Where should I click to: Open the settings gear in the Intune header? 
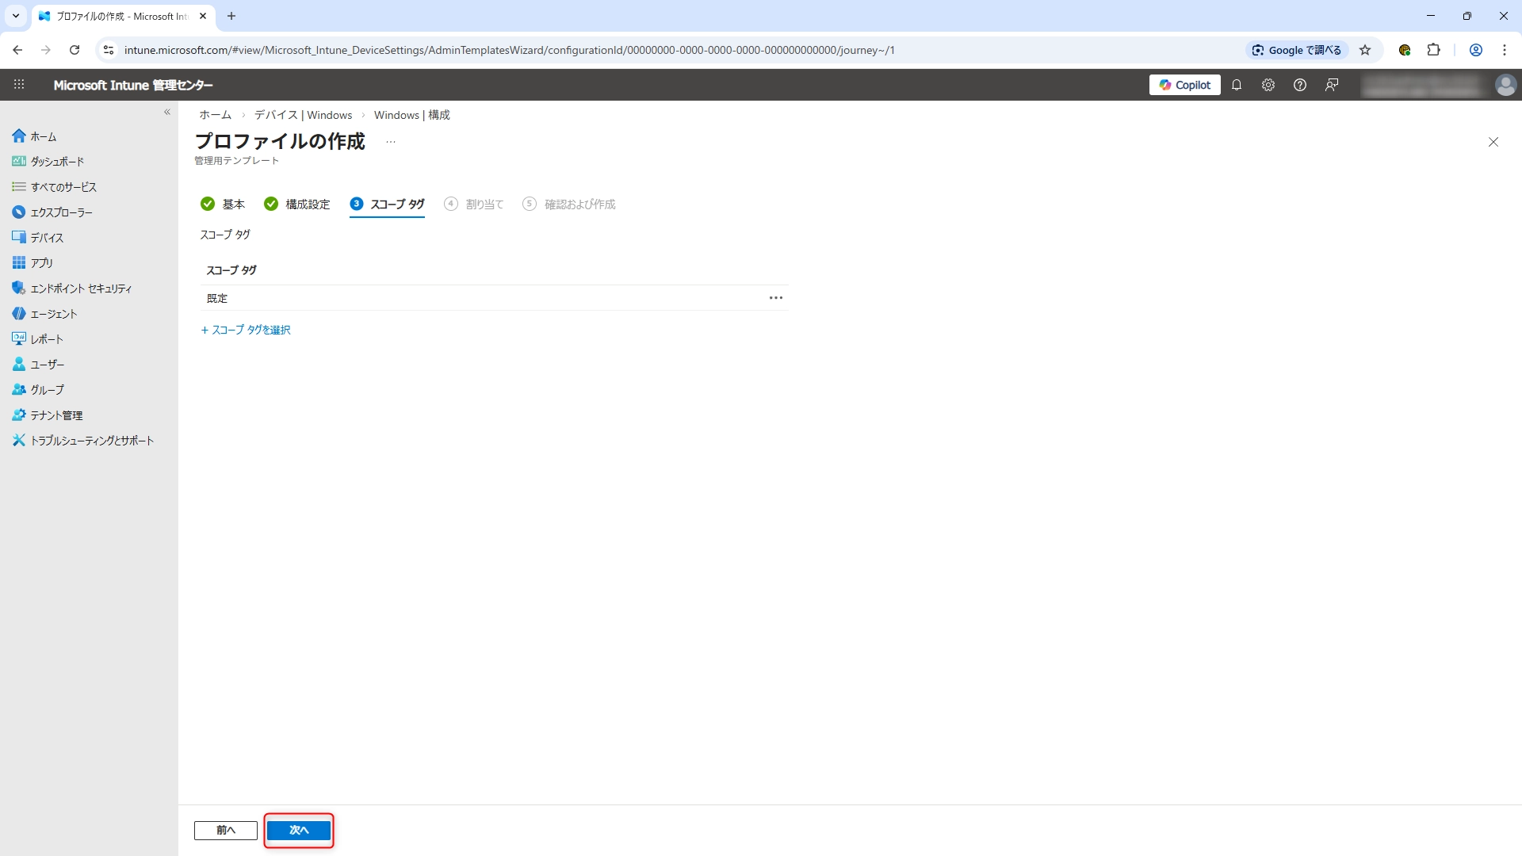pyautogui.click(x=1268, y=85)
